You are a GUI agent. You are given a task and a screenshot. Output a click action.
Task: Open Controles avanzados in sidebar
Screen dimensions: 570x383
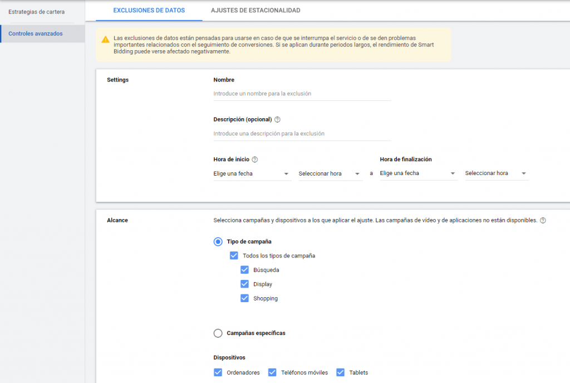click(42, 33)
